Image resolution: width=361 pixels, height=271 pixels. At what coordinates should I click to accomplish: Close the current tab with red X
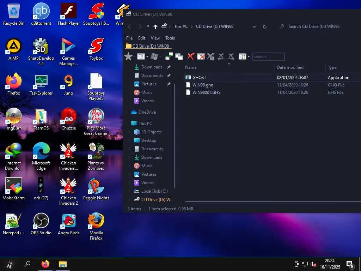[x=191, y=56]
